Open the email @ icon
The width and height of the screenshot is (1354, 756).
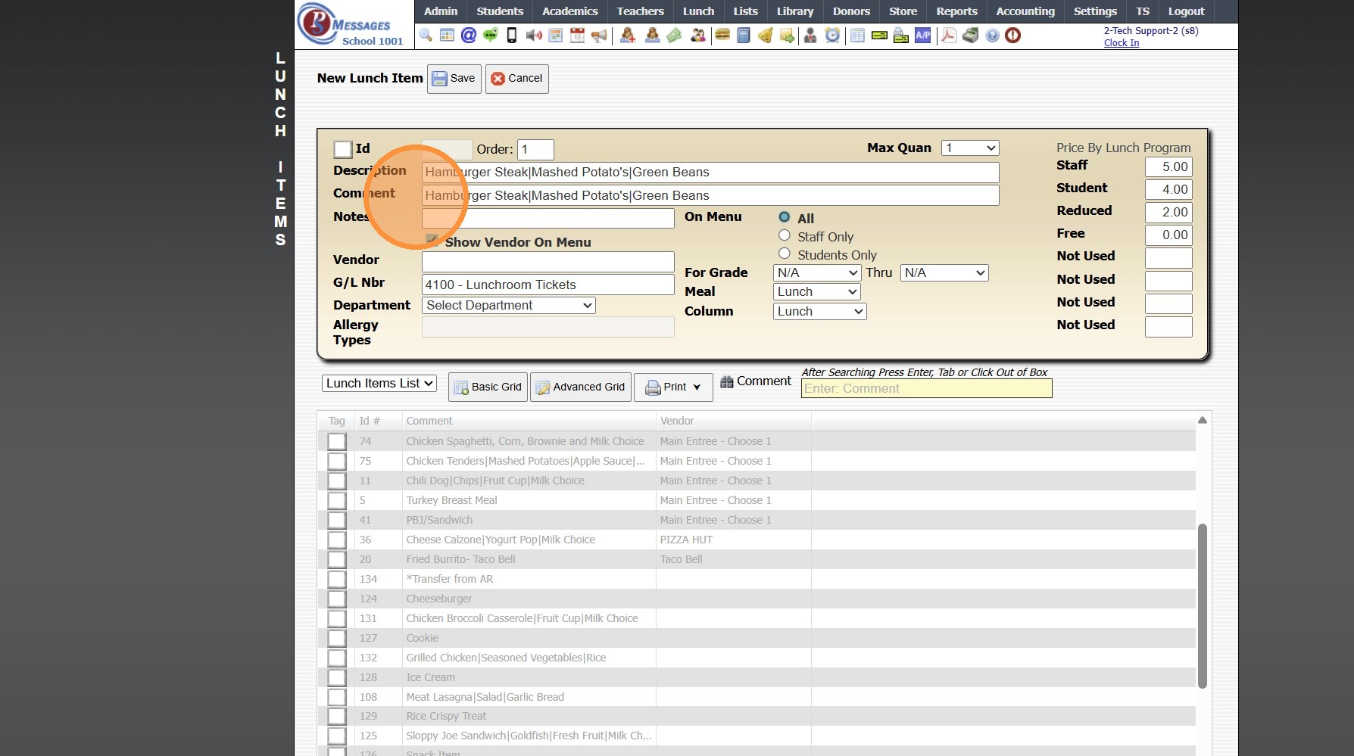[x=469, y=36]
